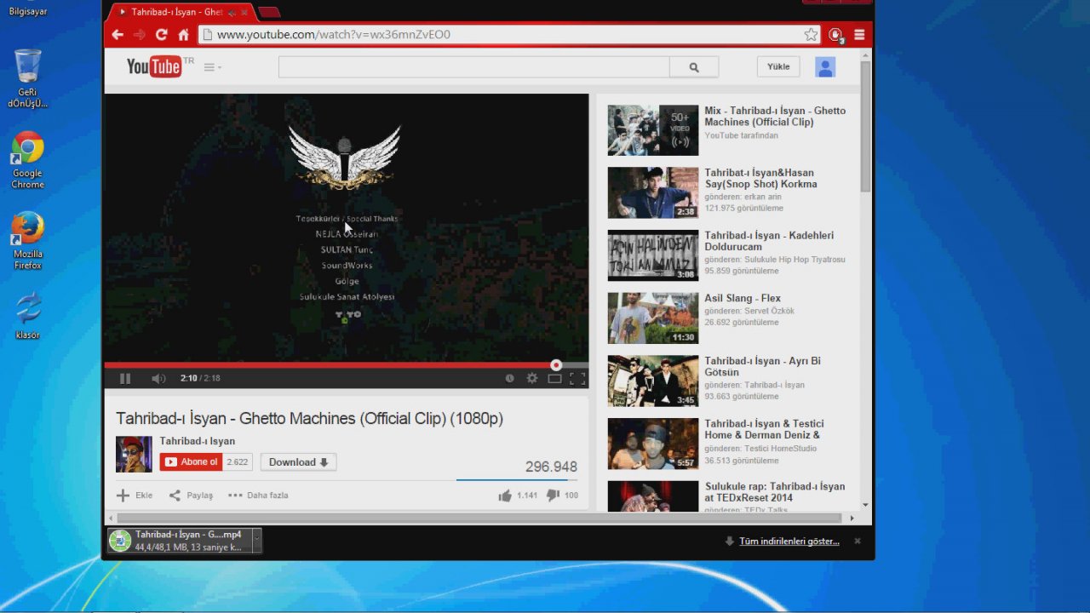Open the downloading mp4 file item

tap(179, 541)
